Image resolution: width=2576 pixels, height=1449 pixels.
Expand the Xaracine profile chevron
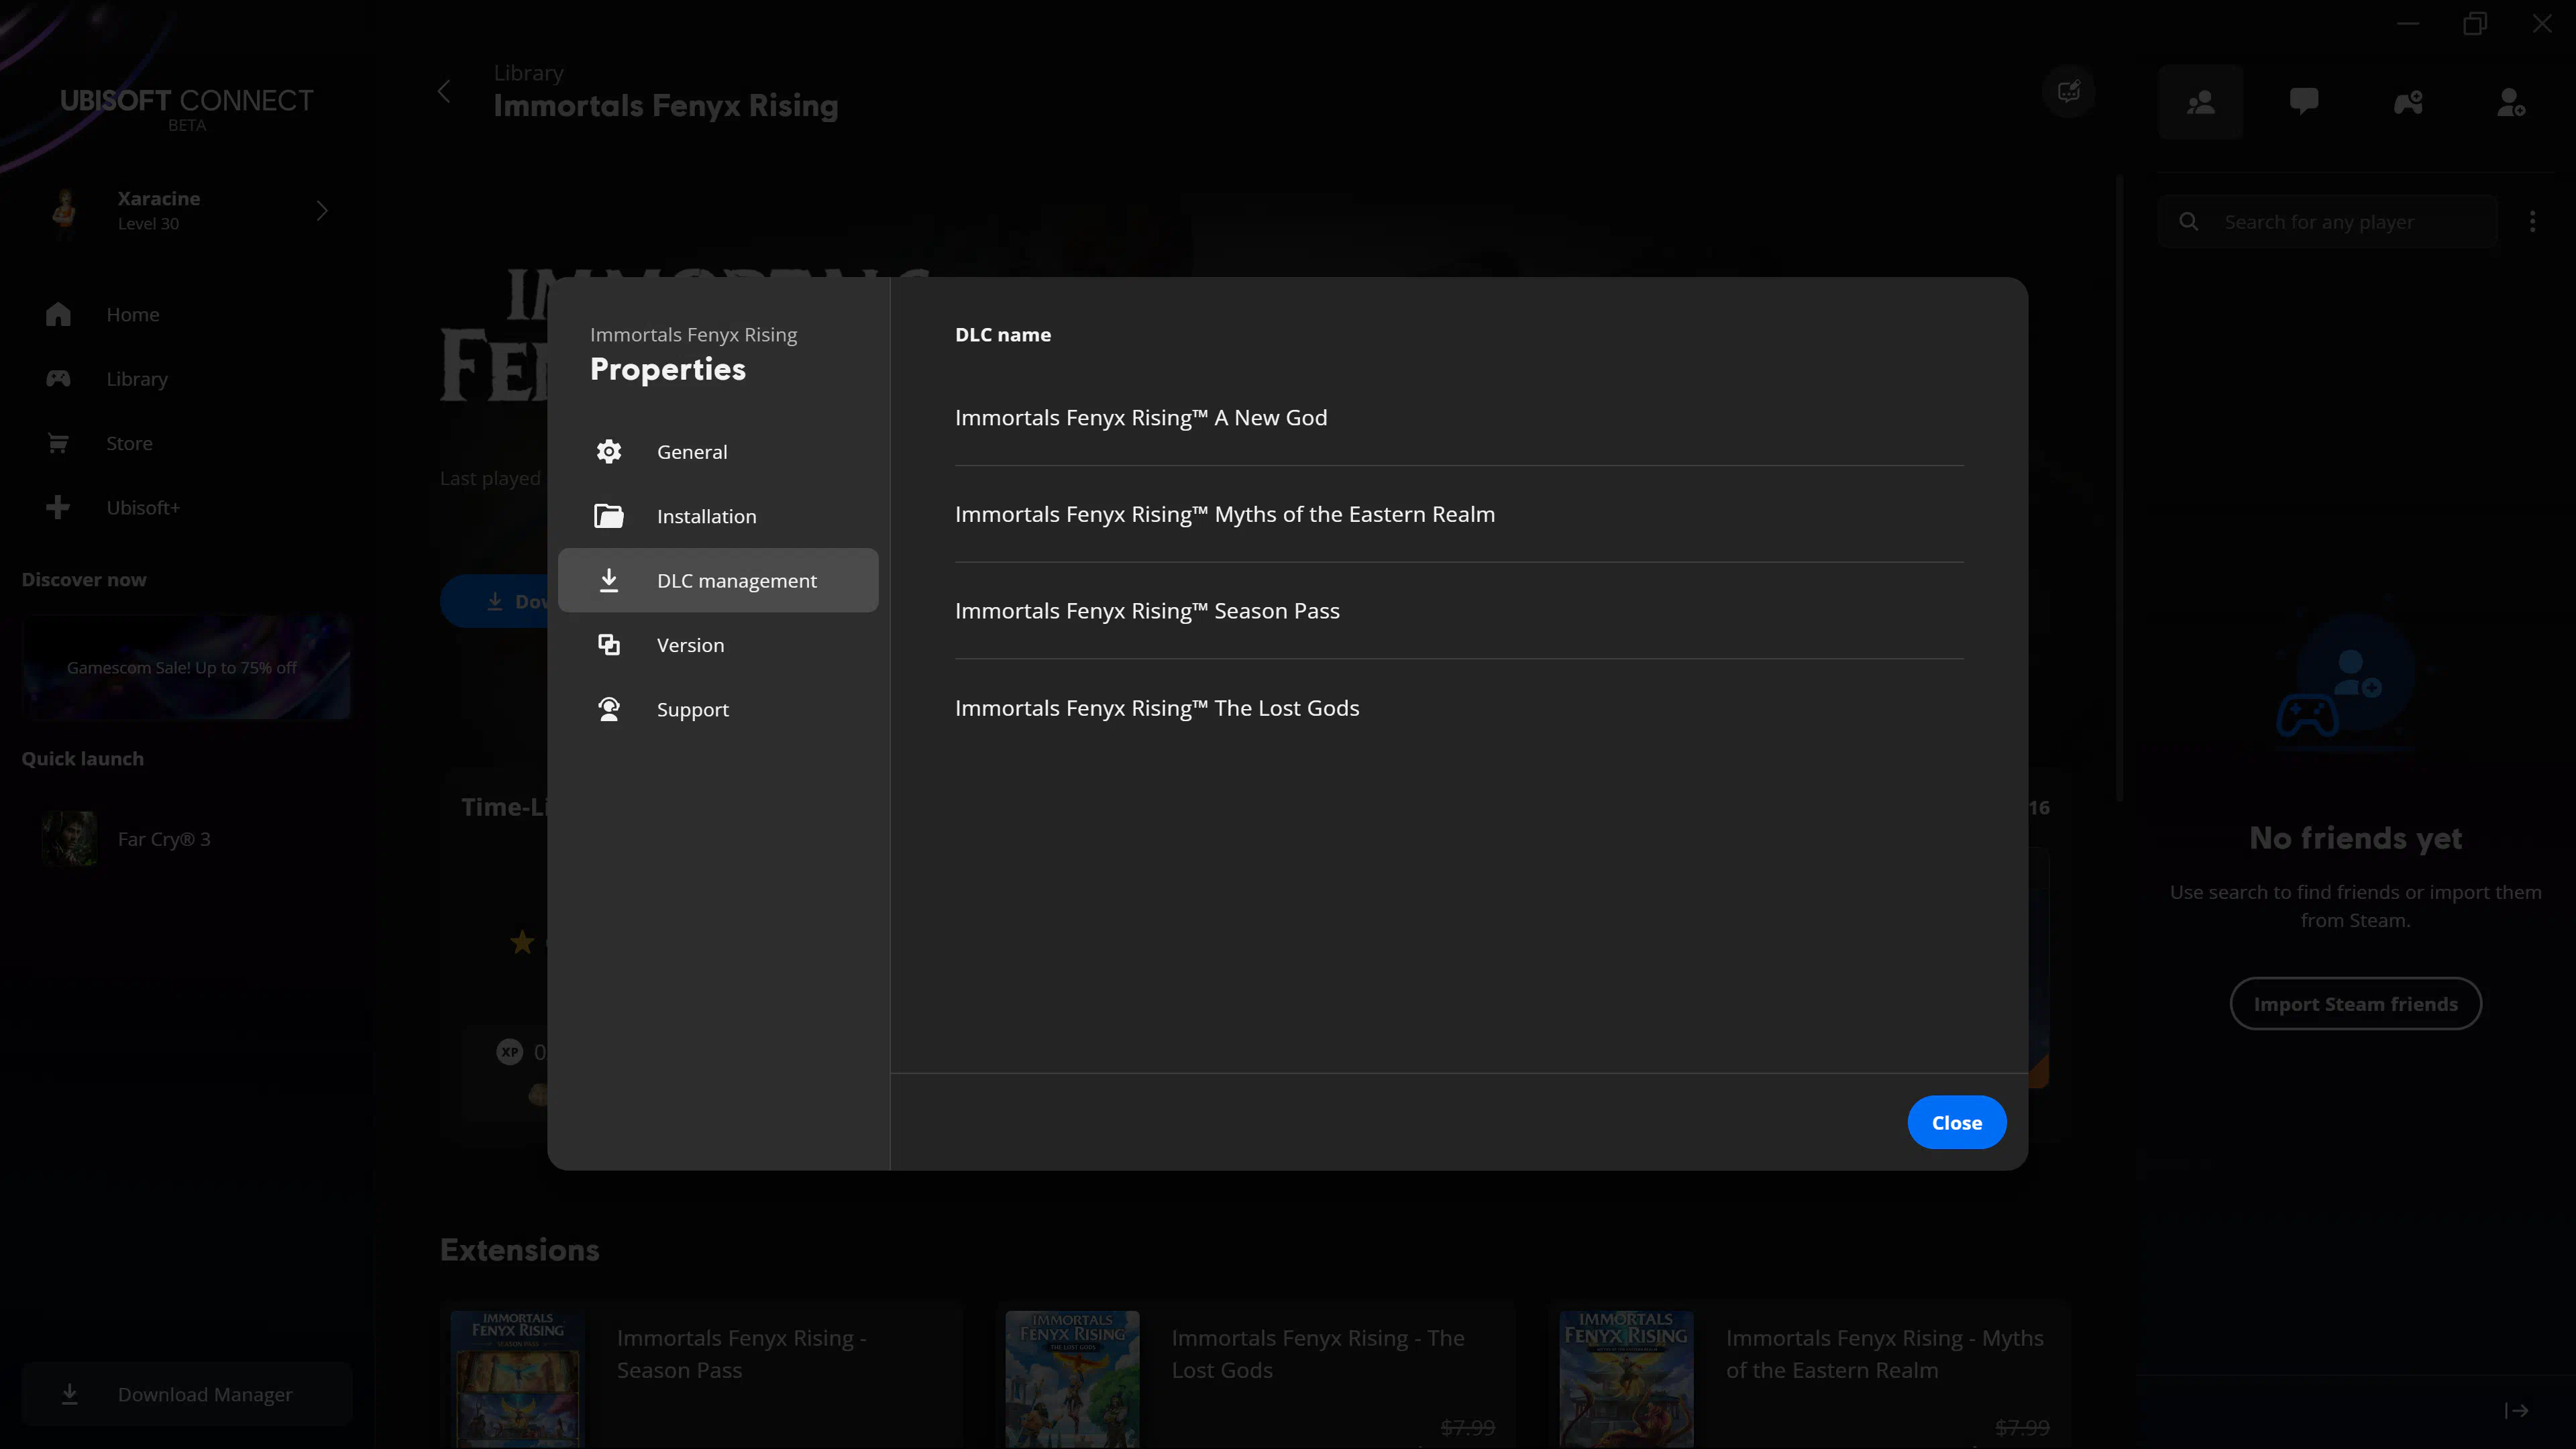[x=322, y=211]
